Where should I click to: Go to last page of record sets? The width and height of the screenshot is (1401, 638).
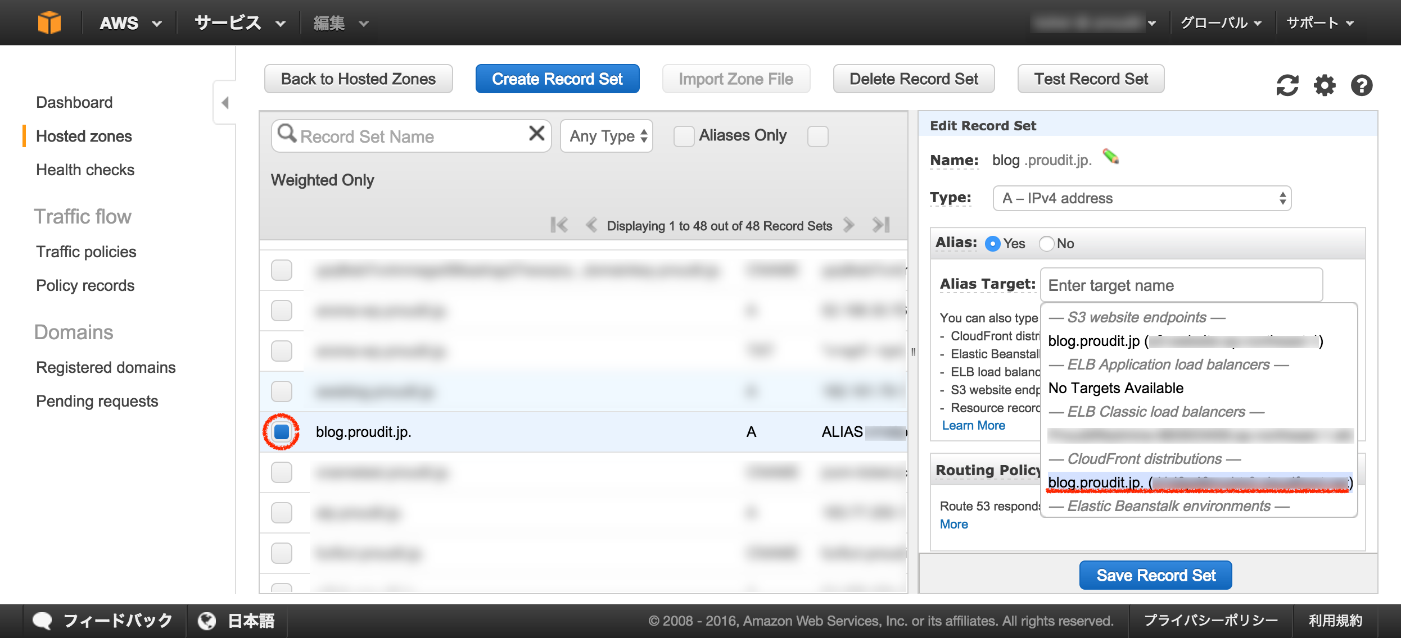tap(881, 225)
